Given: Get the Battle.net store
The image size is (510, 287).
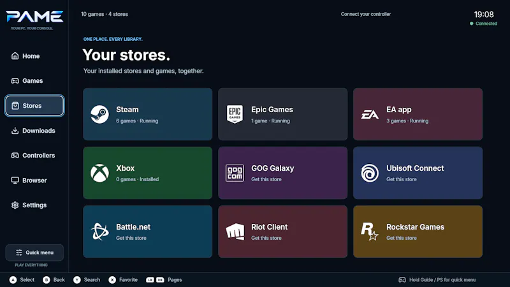Looking at the screenshot, I should pyautogui.click(x=148, y=232).
